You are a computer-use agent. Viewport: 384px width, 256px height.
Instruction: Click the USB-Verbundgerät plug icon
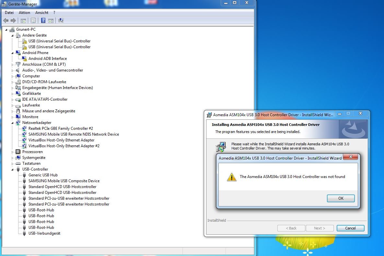click(x=24, y=233)
